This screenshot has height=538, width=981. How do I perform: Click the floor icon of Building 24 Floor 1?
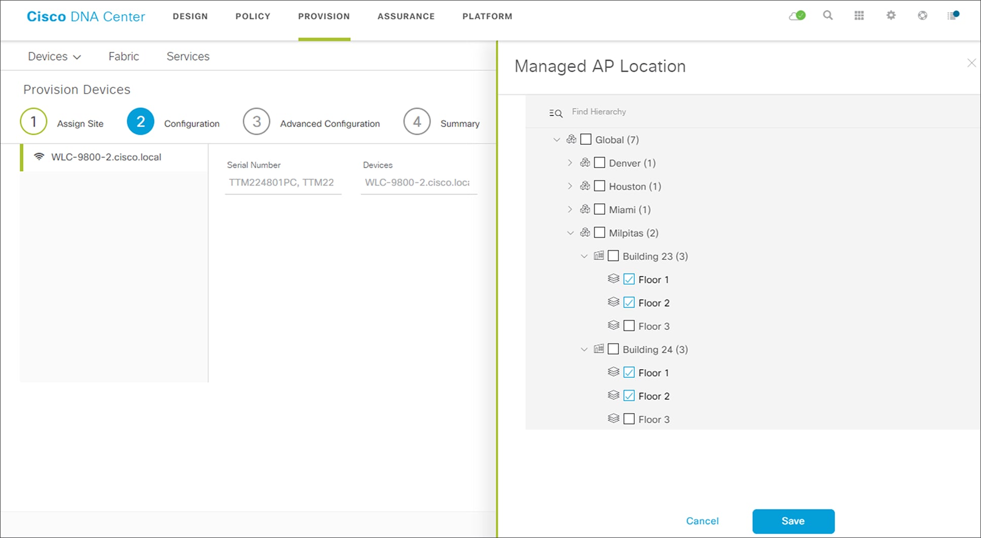coord(613,372)
